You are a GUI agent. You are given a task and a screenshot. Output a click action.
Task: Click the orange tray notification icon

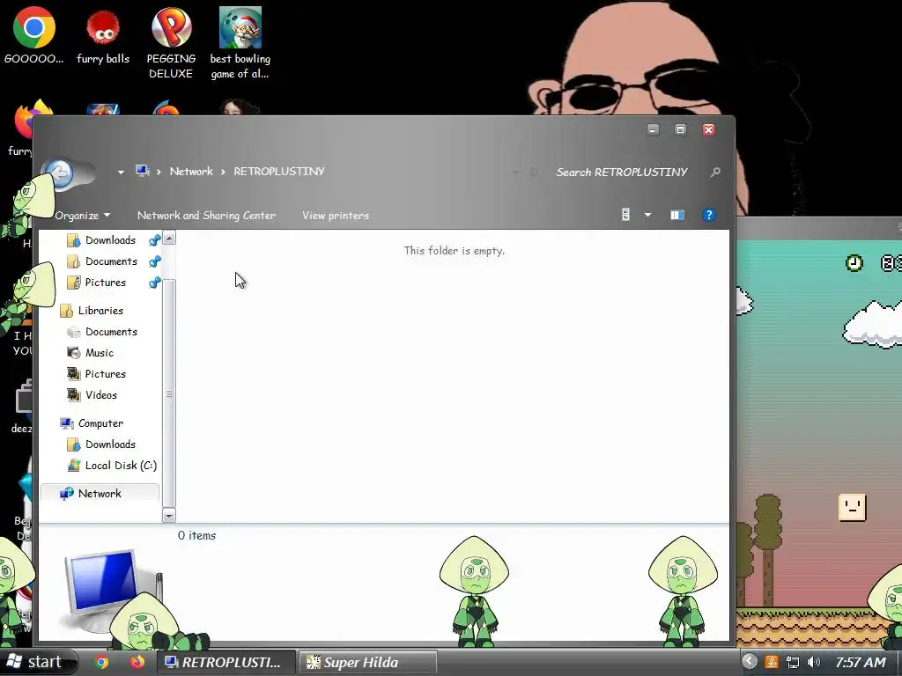(x=772, y=662)
